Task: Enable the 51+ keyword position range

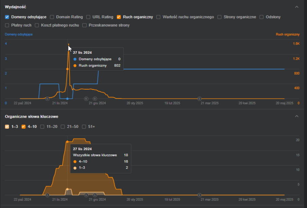Action: (x=84, y=127)
